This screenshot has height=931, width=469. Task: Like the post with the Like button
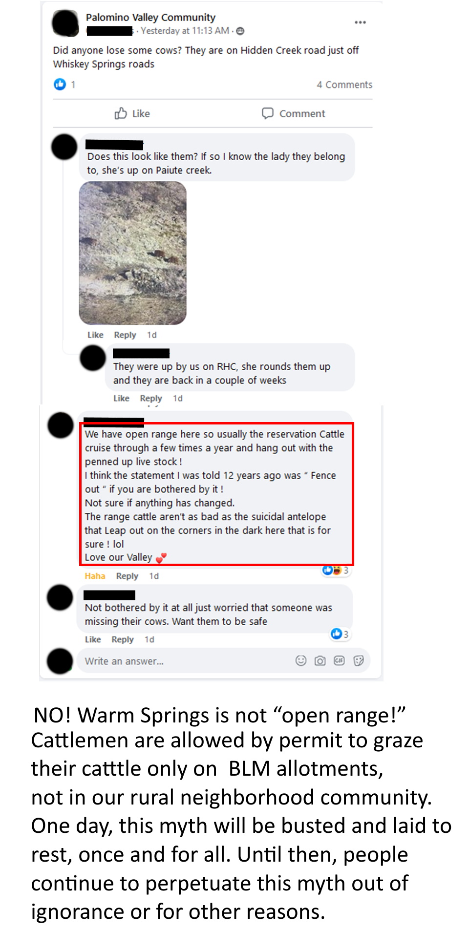click(x=132, y=113)
